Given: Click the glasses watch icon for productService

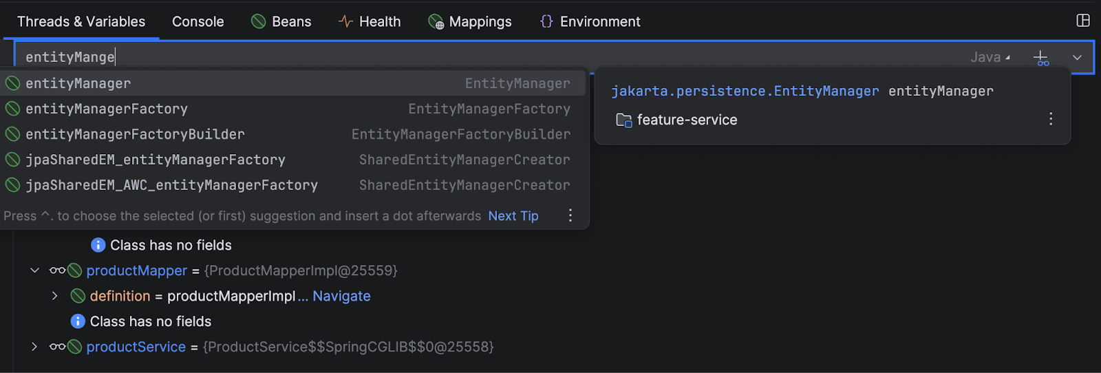Looking at the screenshot, I should (x=57, y=347).
